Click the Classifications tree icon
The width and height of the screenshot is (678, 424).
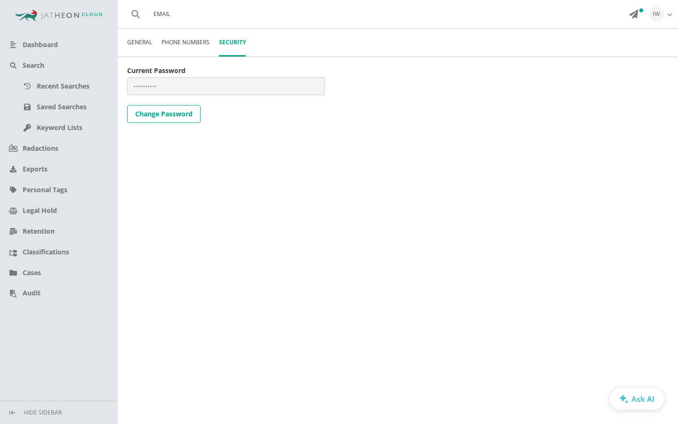tap(13, 252)
